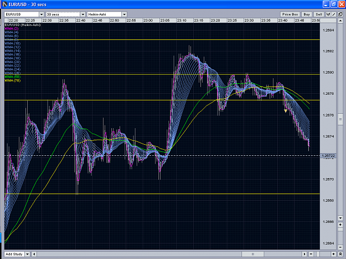Click the yellow arrow marker on chart
346x259 pixels.
pos(286,111)
